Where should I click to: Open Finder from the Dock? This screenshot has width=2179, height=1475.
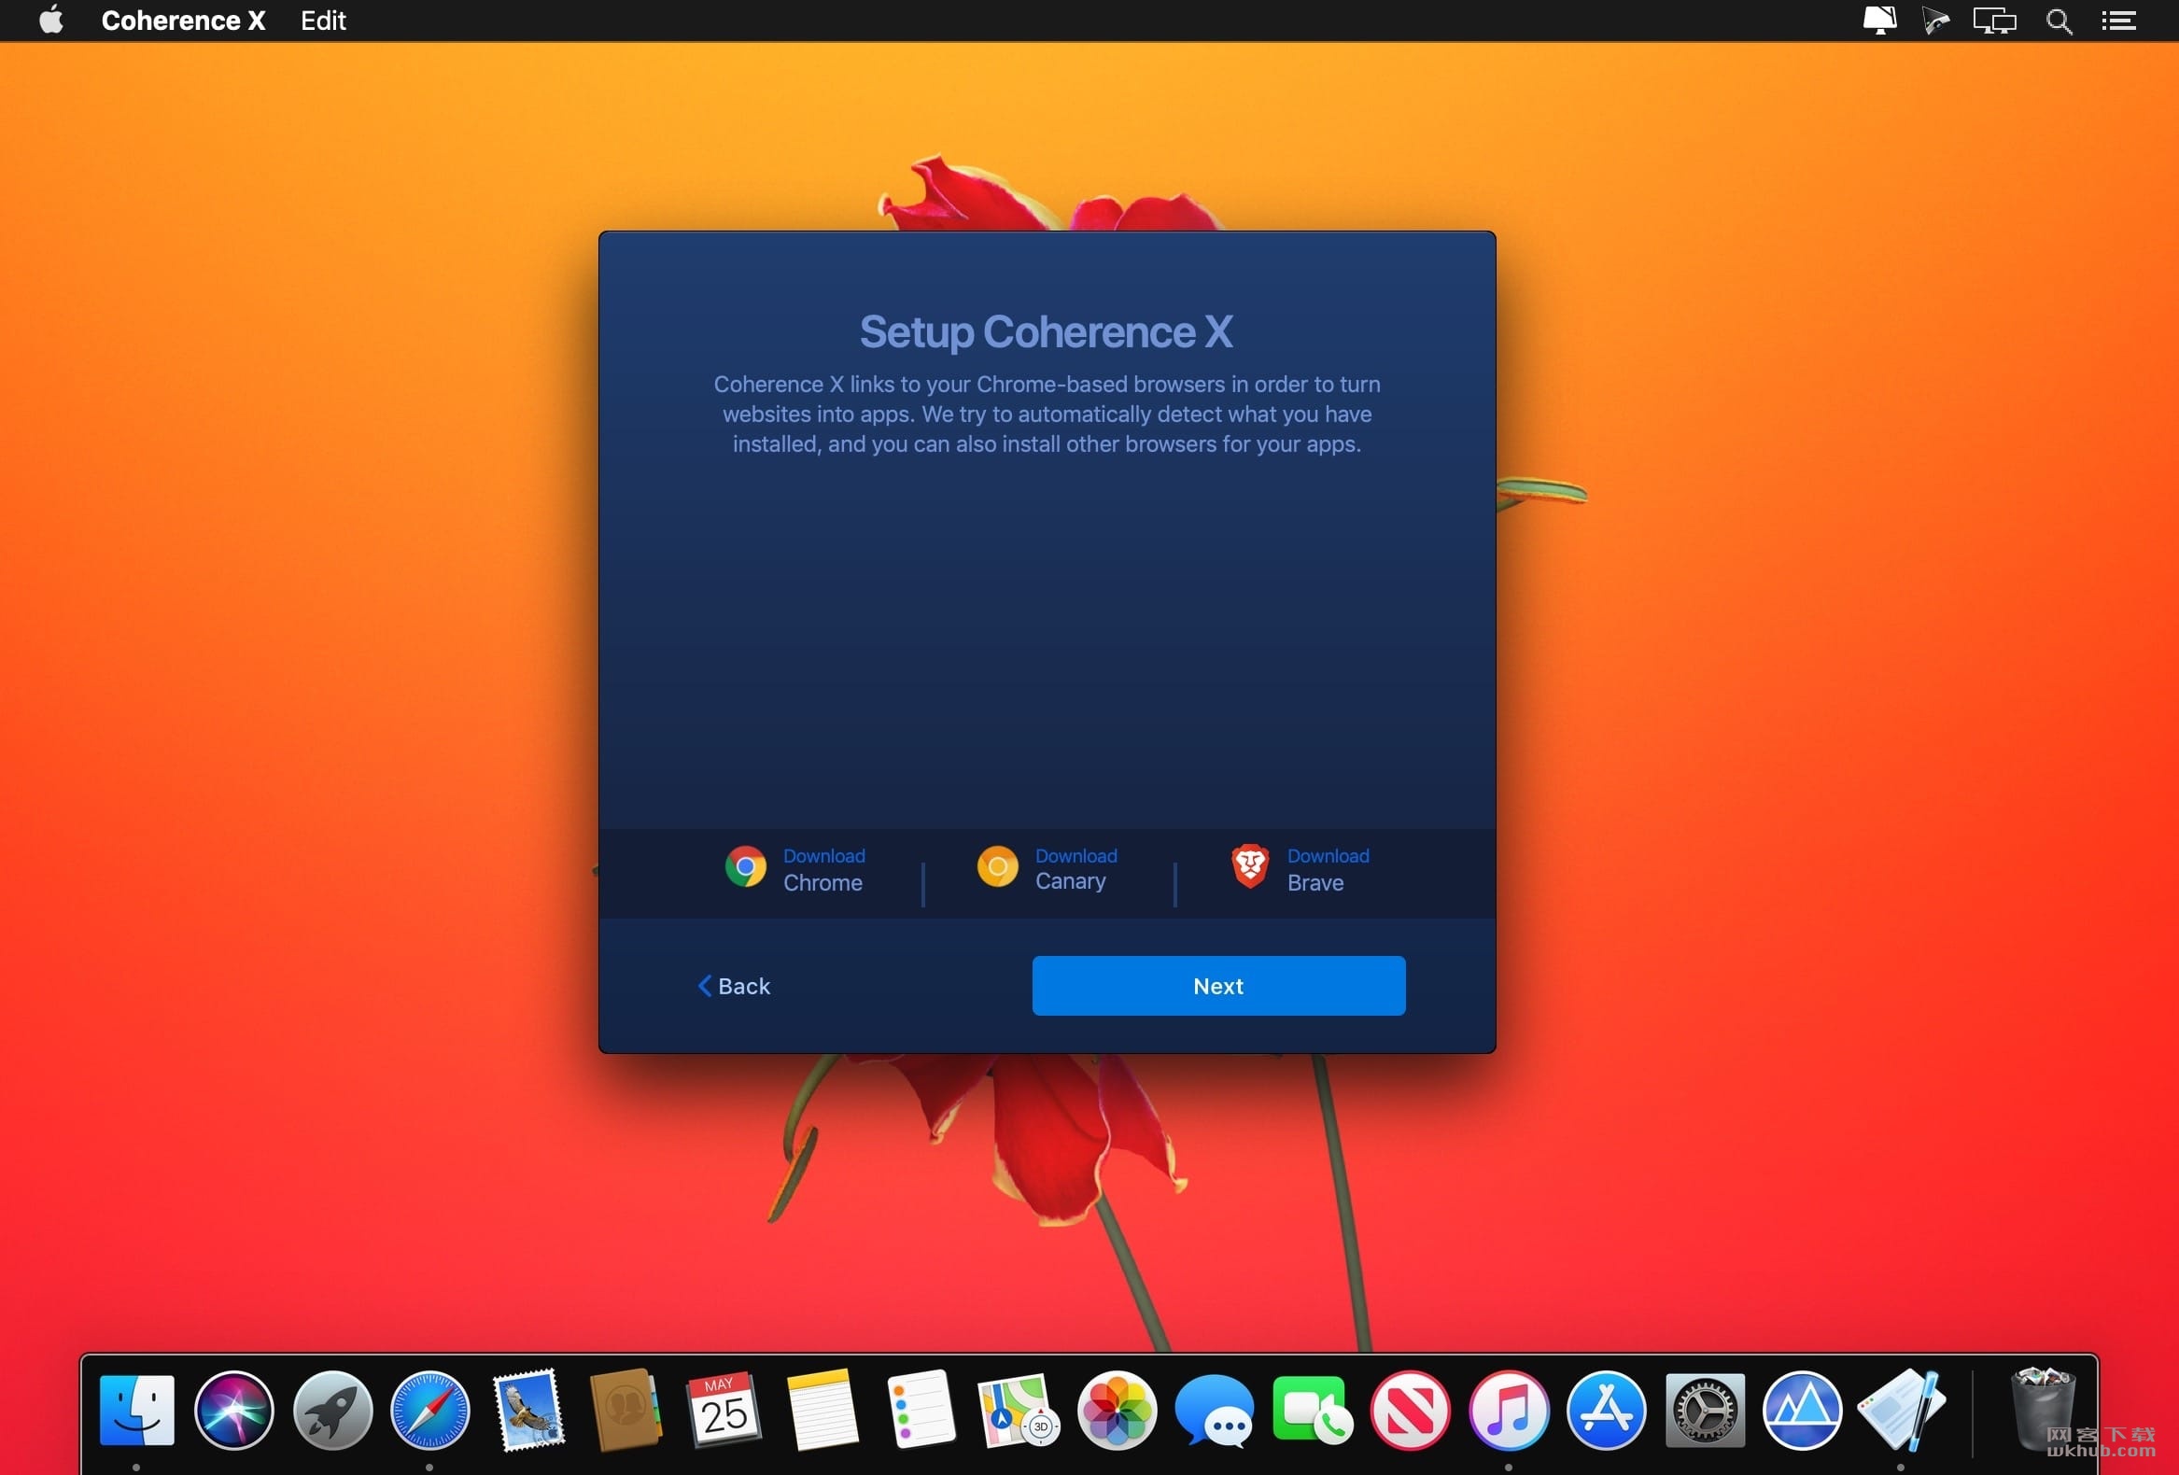137,1410
